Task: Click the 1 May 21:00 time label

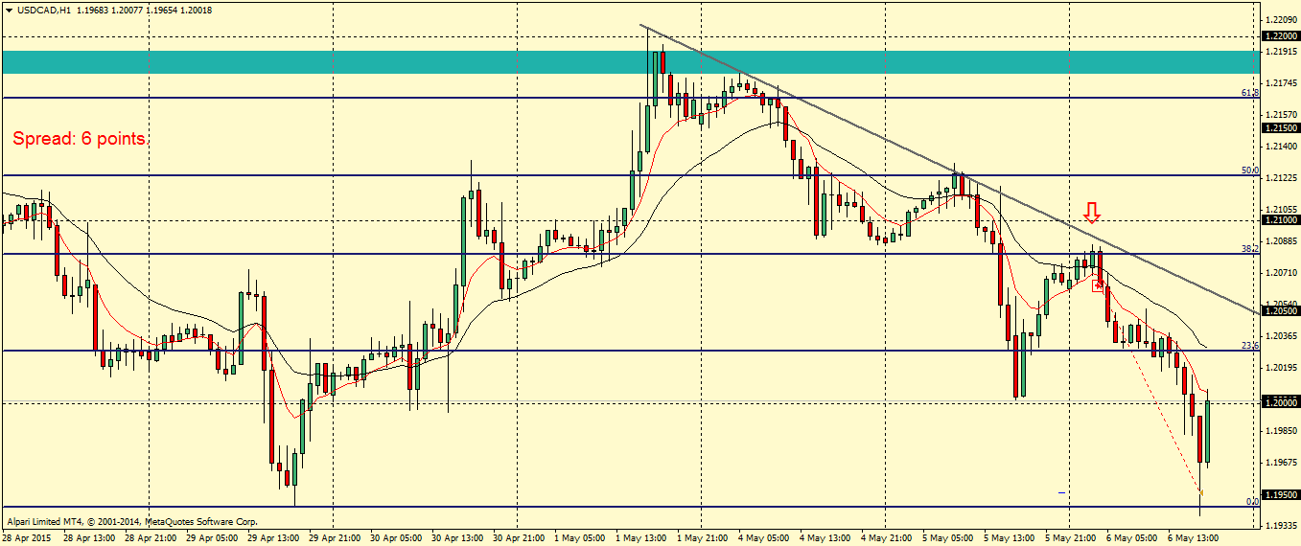Action: point(703,538)
